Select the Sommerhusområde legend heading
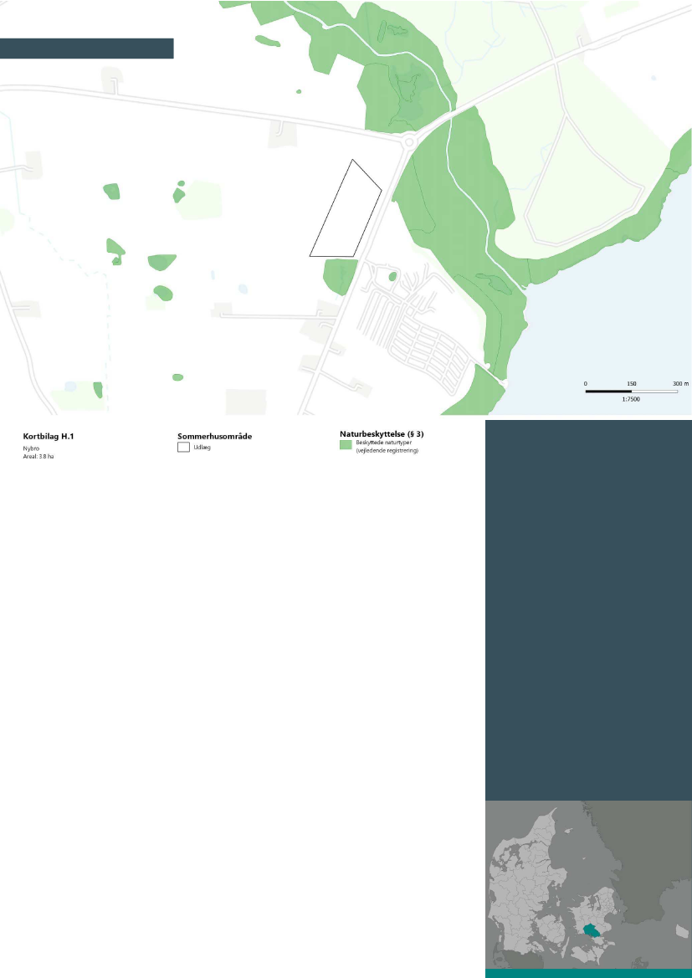The height and width of the screenshot is (978, 692). tap(214, 436)
